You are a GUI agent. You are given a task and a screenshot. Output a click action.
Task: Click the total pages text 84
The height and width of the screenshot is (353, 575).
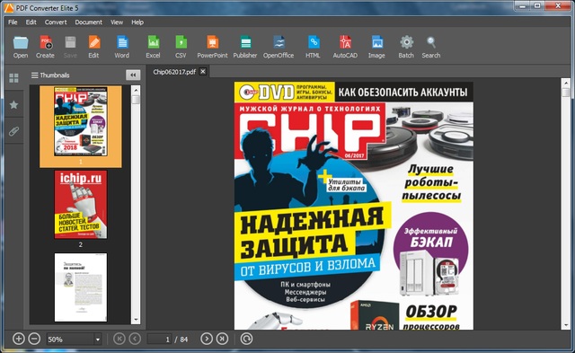point(184,340)
